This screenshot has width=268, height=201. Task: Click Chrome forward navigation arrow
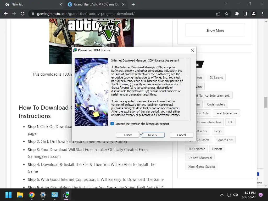[x=14, y=14]
